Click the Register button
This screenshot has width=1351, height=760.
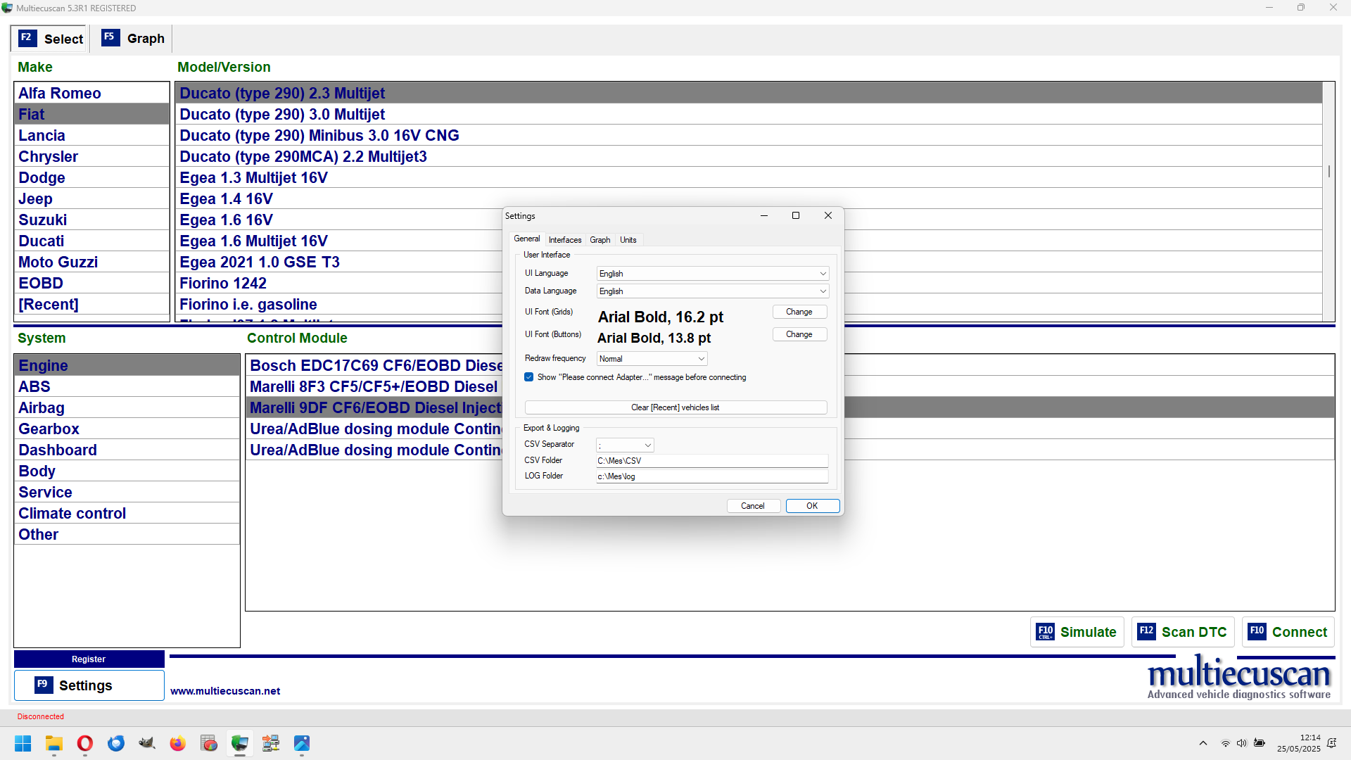click(x=89, y=659)
